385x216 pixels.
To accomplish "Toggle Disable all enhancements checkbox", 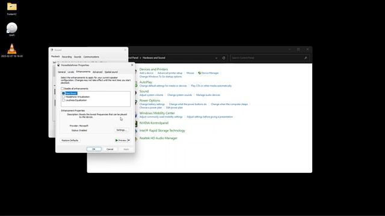I will coord(62,89).
